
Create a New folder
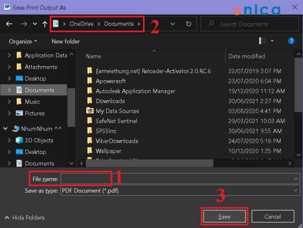point(66,41)
